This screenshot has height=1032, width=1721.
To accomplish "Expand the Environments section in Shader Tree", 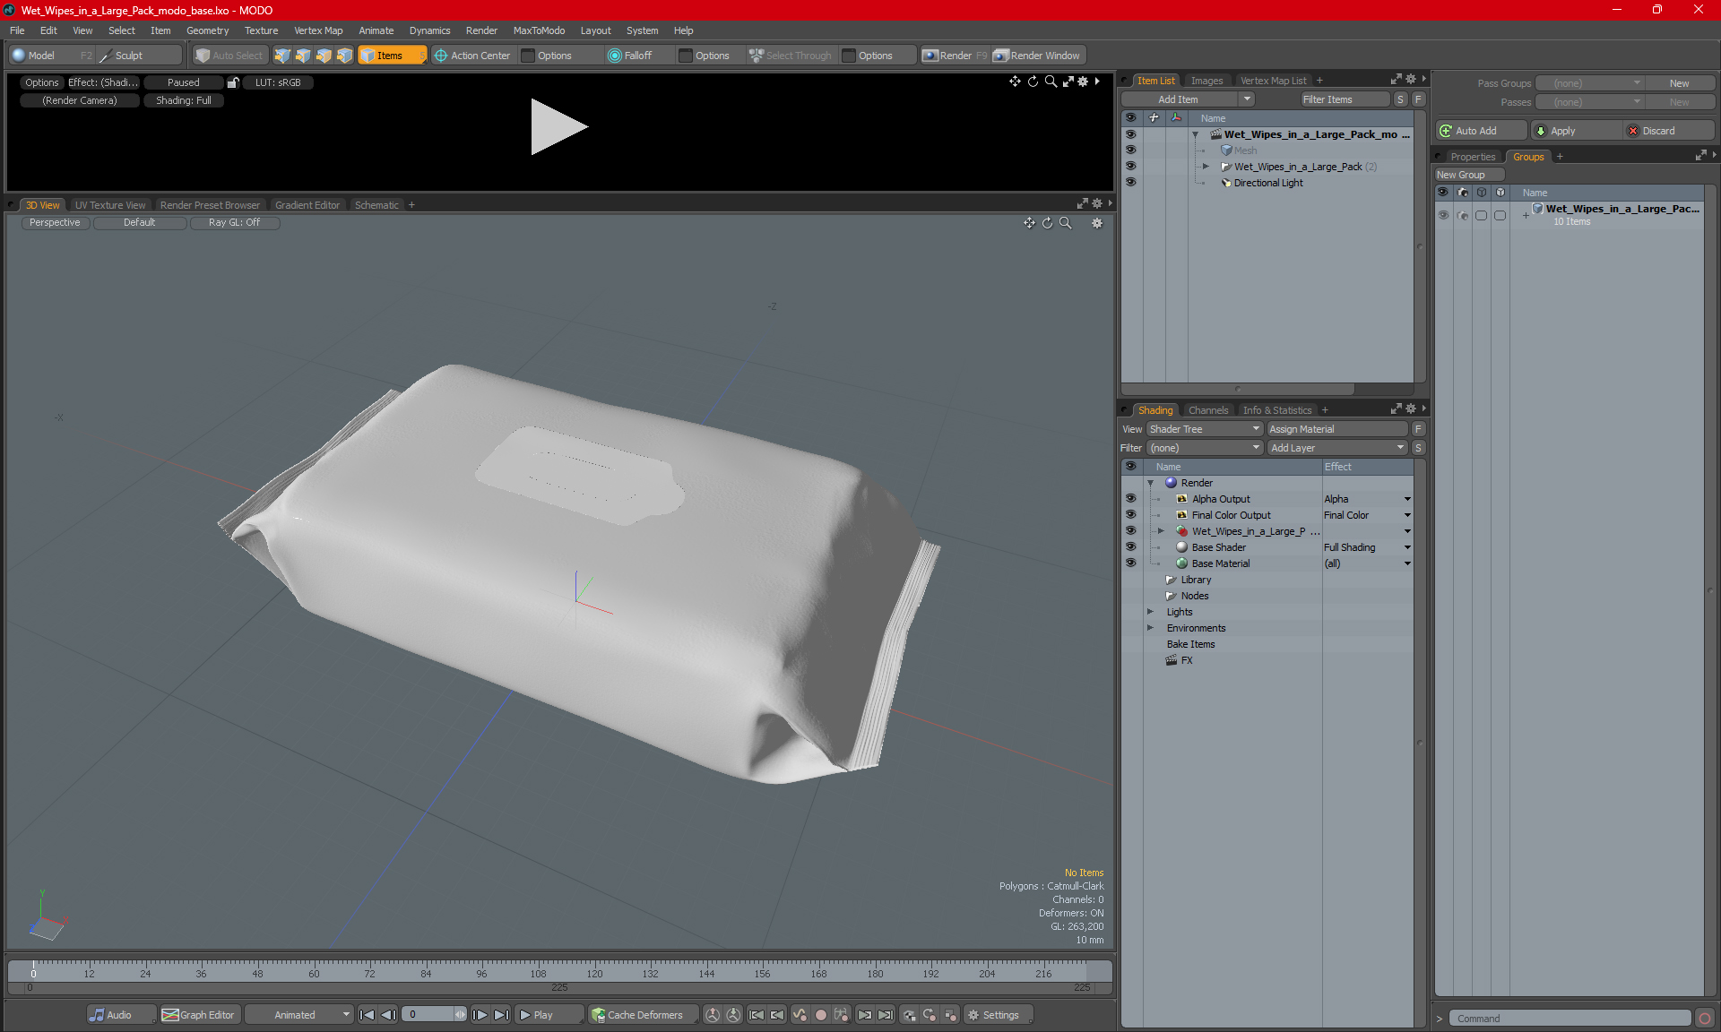I will (1149, 628).
